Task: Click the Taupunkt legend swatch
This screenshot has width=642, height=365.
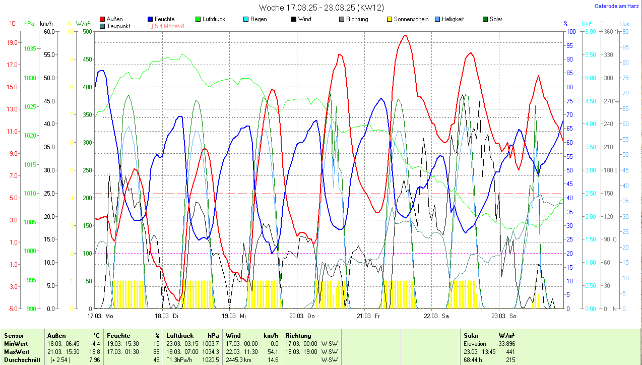Action: click(x=103, y=26)
